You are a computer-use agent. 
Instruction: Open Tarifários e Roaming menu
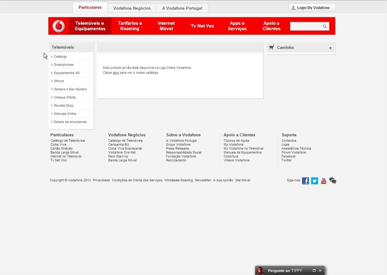(x=130, y=26)
